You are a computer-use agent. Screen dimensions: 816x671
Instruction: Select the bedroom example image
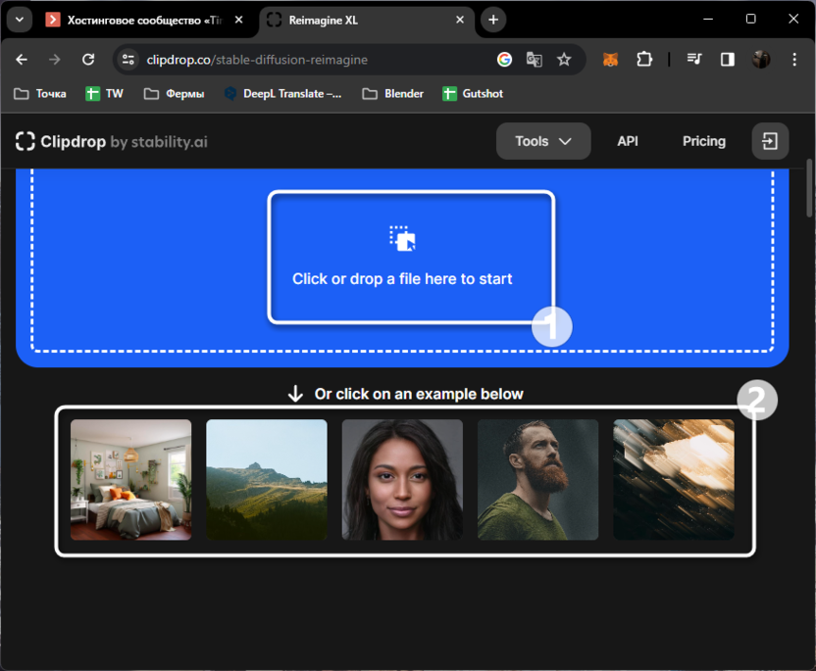pyautogui.click(x=131, y=480)
